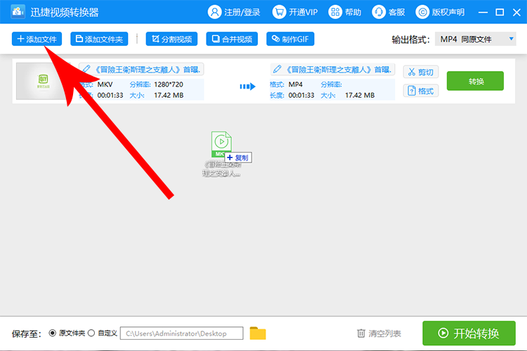Minimize the 迅捷视频转换器 window
527x351 pixels.
click(x=483, y=13)
